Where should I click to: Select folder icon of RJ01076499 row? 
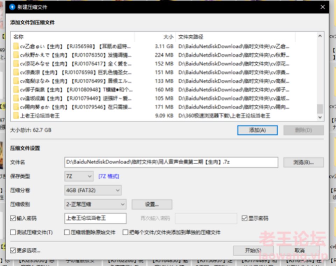[x=16, y=81]
